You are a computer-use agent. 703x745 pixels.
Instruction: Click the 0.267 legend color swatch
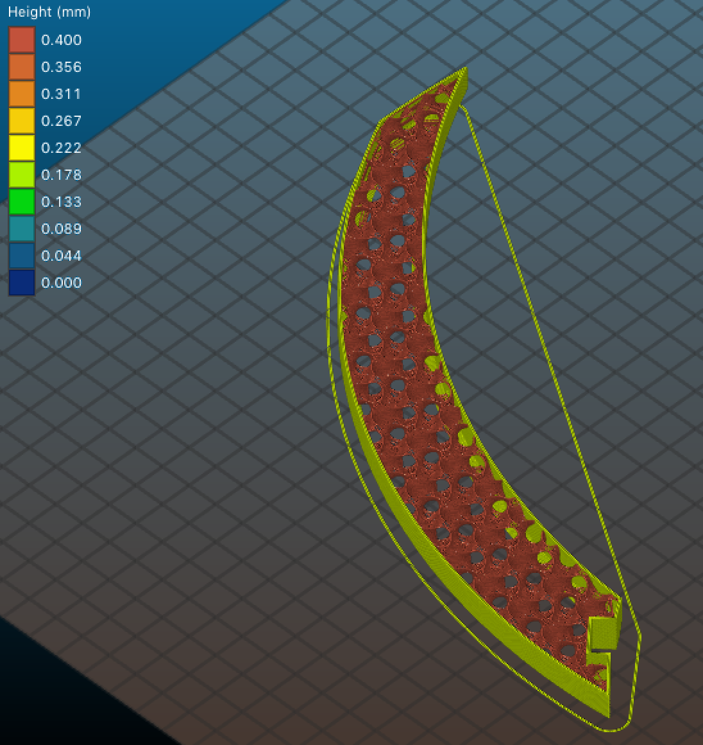click(22, 121)
